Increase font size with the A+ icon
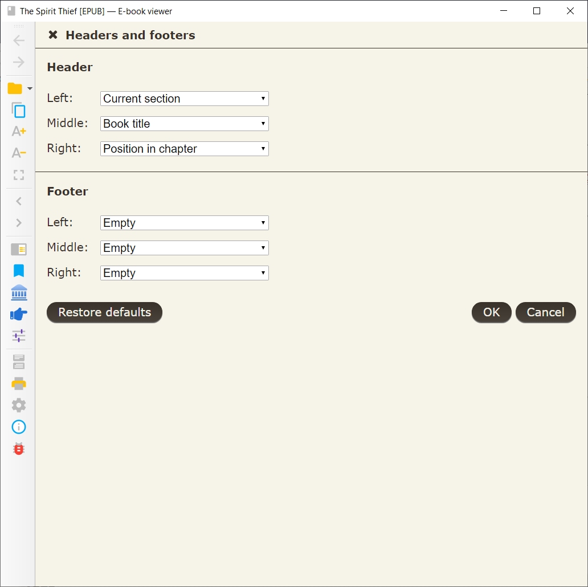This screenshot has width=588, height=587. point(19,131)
